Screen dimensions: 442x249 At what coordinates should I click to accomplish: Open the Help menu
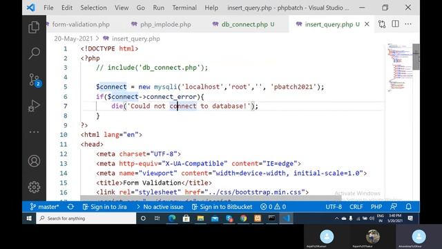pyautogui.click(x=211, y=8)
